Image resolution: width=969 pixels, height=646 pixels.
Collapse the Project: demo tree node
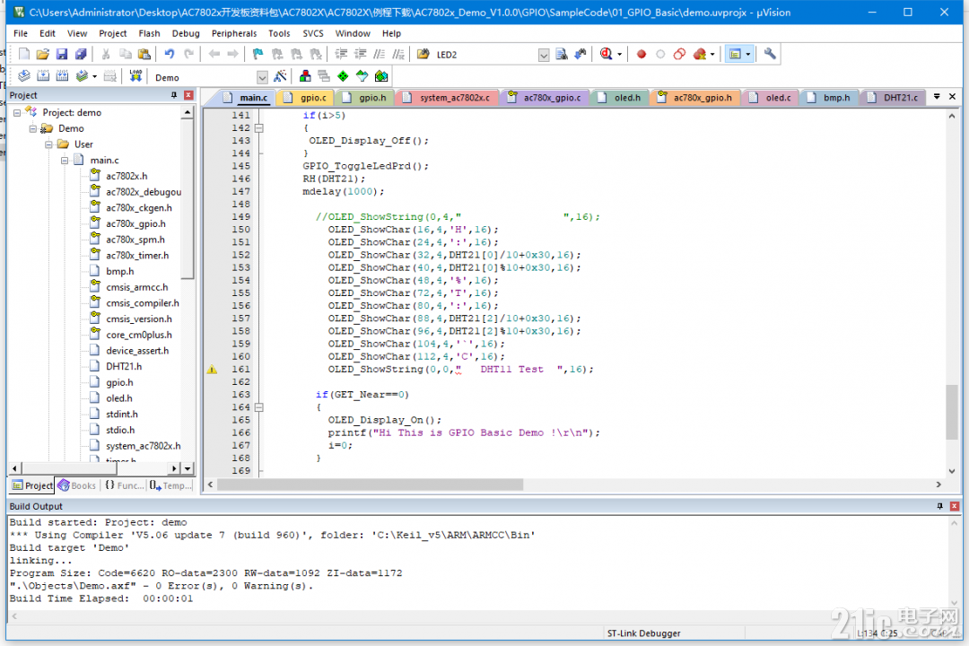point(17,112)
